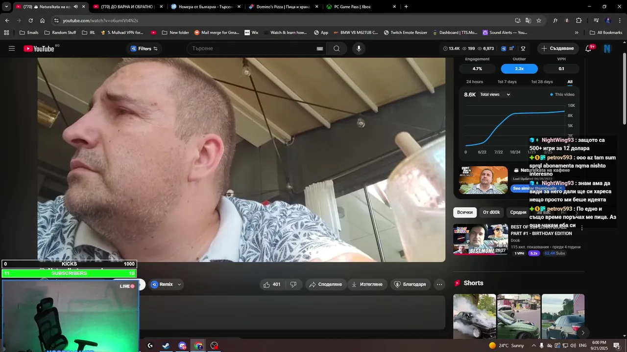Click the Благодаря thanks button
627x352 pixels.
[410, 285]
